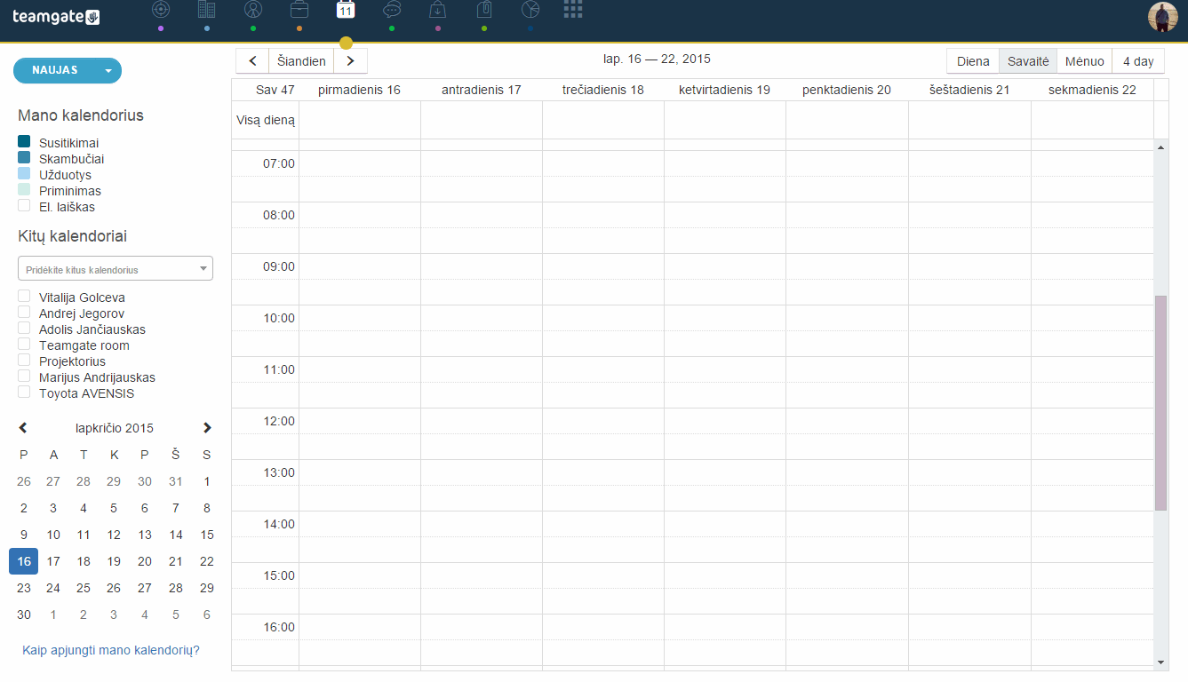Open the leads target icon in top navigation

[160, 10]
